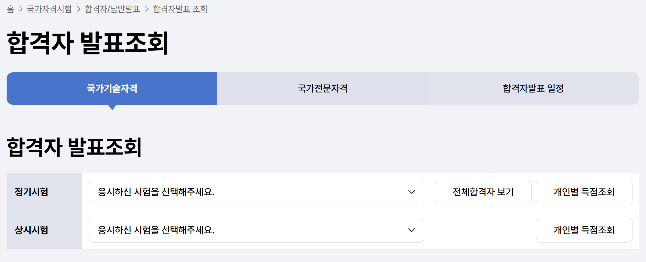
Task: Click the arrow before 합격자발표 조회 breadcrumb
Action: click(147, 9)
